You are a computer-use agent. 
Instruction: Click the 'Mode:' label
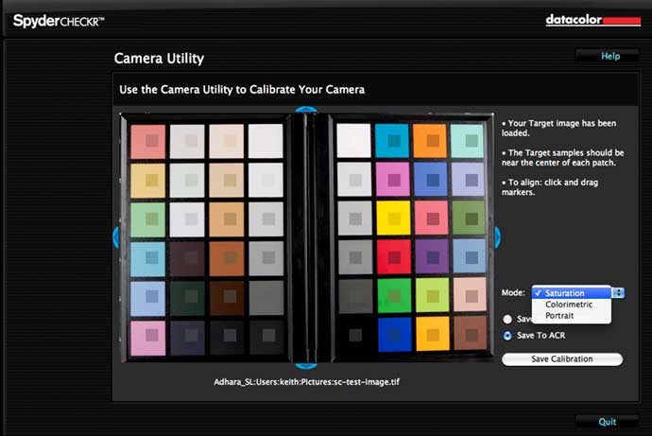[513, 292]
